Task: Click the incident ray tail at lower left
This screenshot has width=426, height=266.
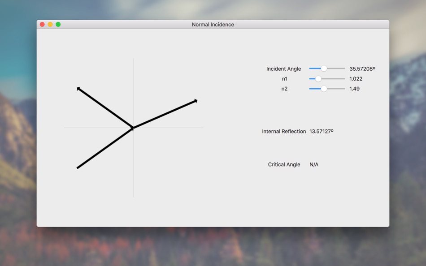Action: tap(78, 168)
